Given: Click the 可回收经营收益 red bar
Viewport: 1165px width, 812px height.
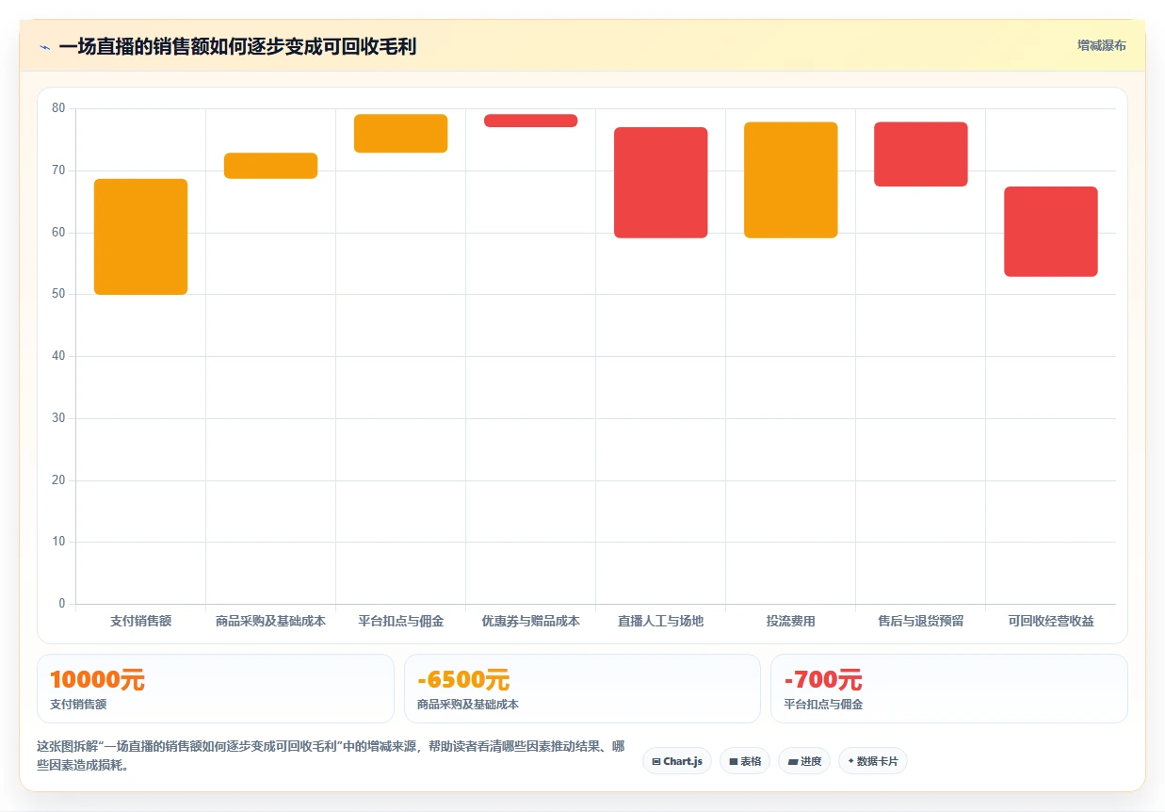Looking at the screenshot, I should pyautogui.click(x=1050, y=232).
